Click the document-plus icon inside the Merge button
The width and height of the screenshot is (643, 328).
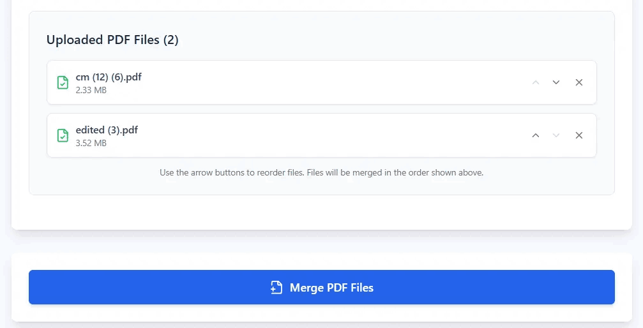[x=276, y=287]
